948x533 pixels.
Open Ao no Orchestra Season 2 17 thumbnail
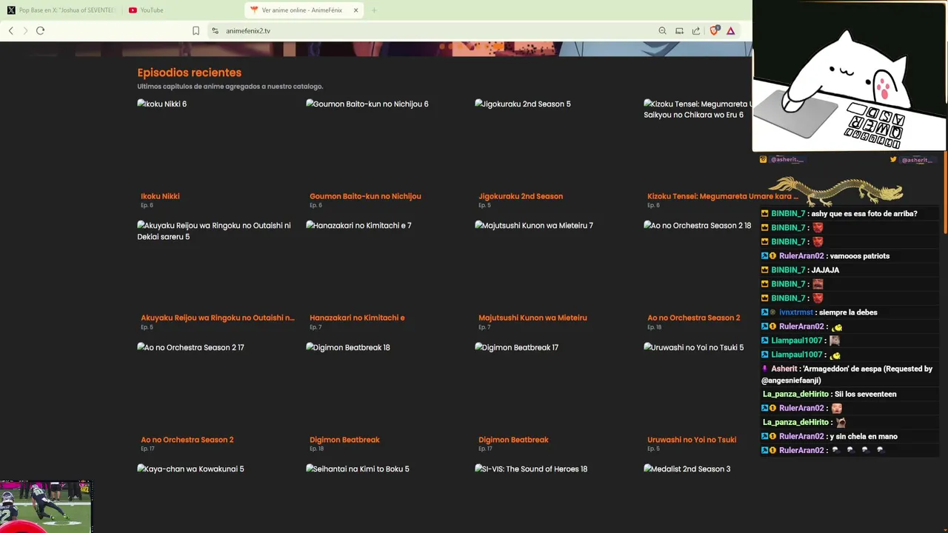pos(216,386)
